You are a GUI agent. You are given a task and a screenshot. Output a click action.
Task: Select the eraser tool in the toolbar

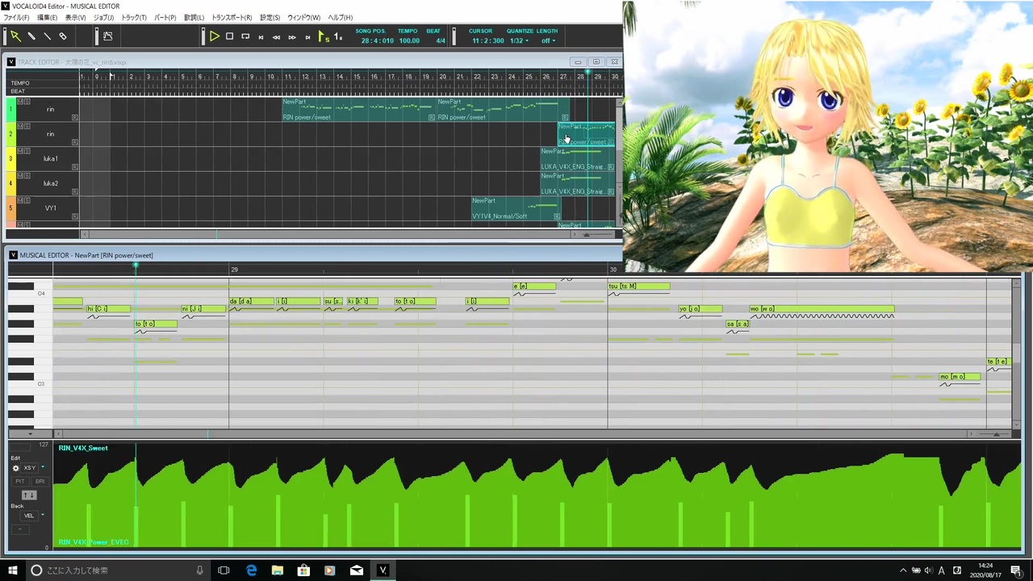[x=63, y=36]
